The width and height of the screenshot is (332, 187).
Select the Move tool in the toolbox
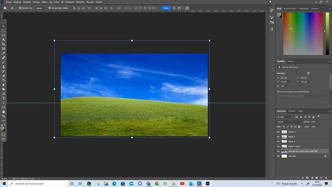point(4,26)
